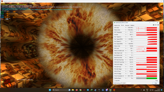Open Discord from the taskbar
Viewport: 164px width, 92px height.
click(107, 90)
